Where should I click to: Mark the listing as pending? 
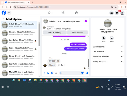click(55, 33)
